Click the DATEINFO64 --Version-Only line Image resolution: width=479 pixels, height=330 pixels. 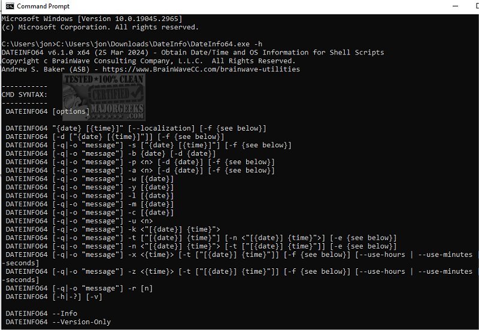click(58, 322)
